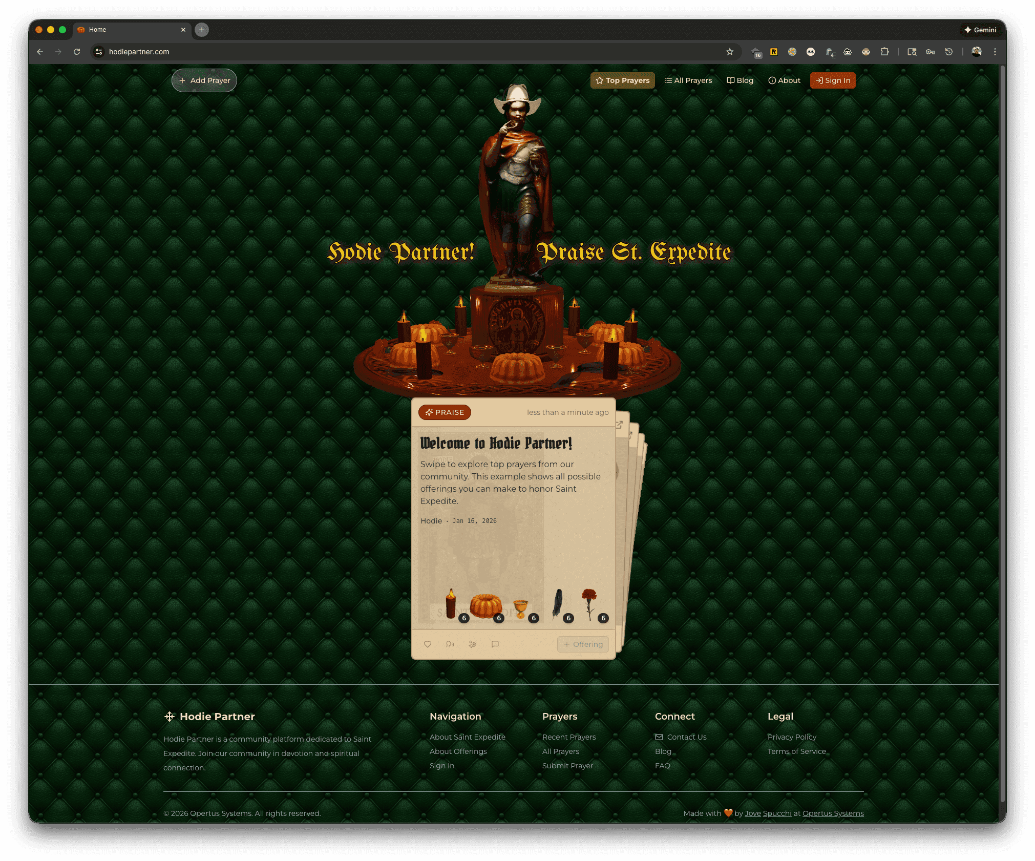
Task: Open the Privacy Policy footer link
Action: [792, 737]
